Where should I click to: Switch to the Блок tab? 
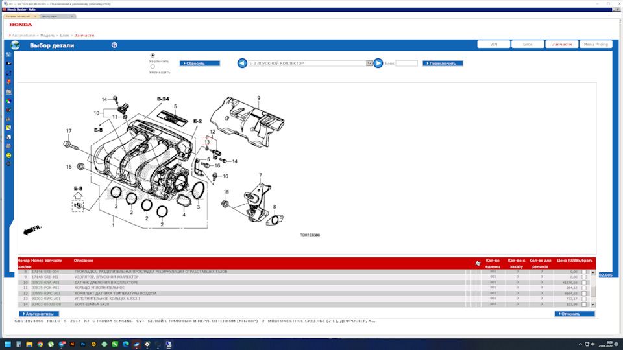click(528, 45)
